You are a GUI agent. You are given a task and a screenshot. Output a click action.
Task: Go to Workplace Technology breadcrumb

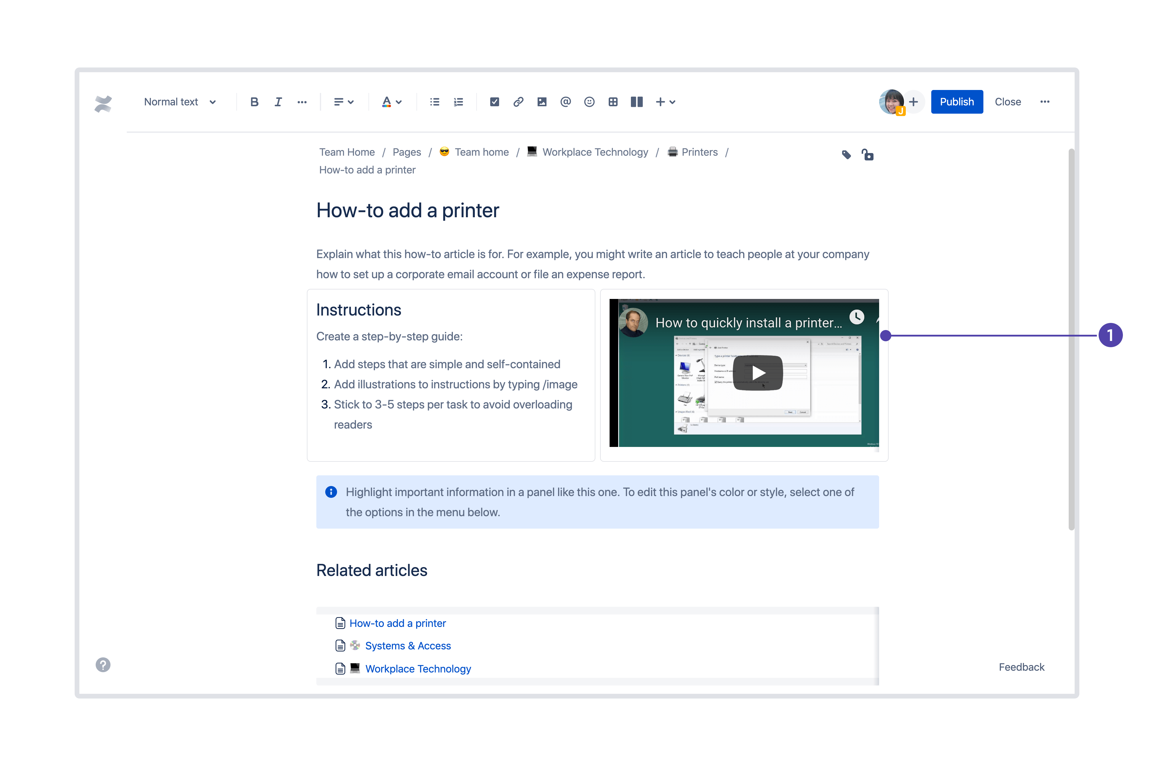pos(595,152)
